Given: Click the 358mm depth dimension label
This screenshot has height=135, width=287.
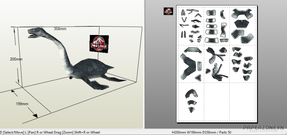Looking at the screenshot, I should (x=60, y=29).
